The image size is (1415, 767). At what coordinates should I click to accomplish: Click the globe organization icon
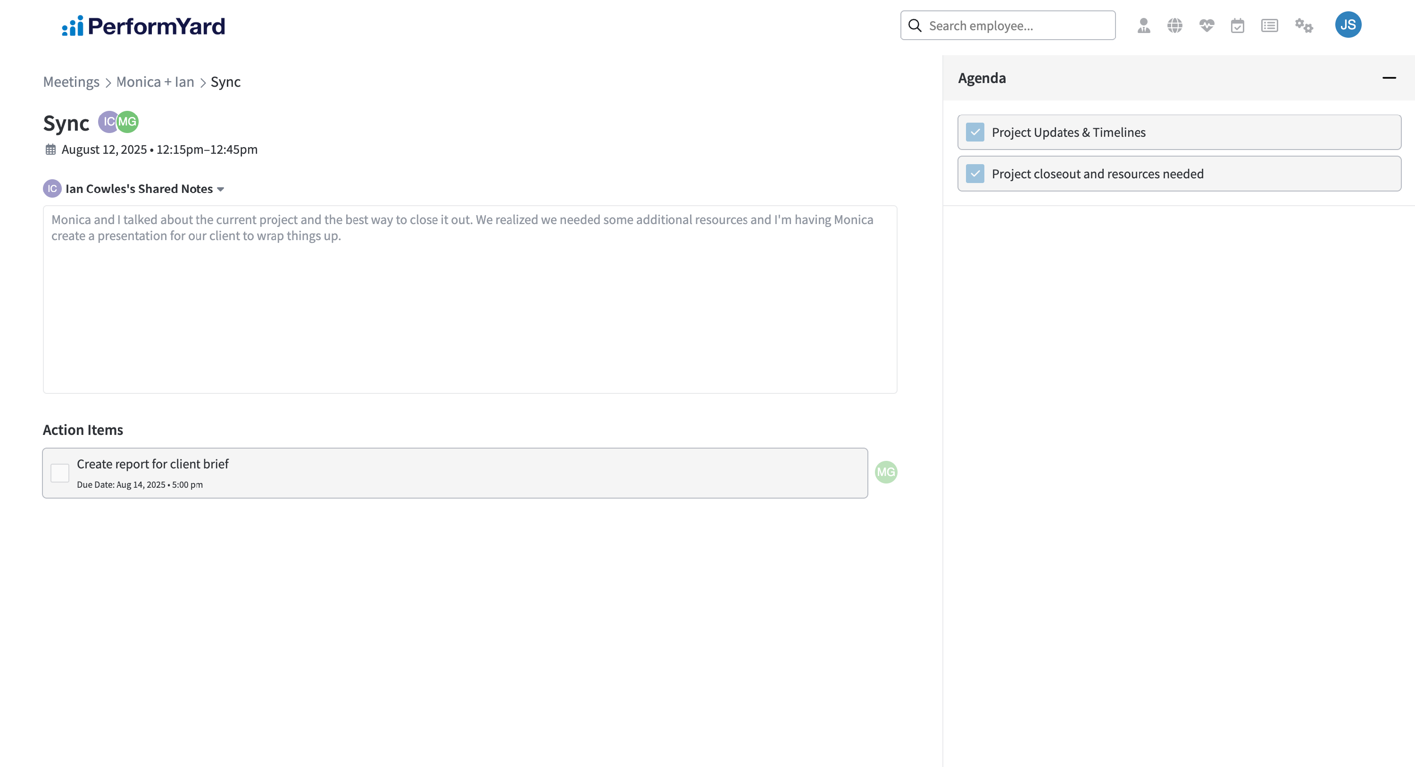(1175, 25)
